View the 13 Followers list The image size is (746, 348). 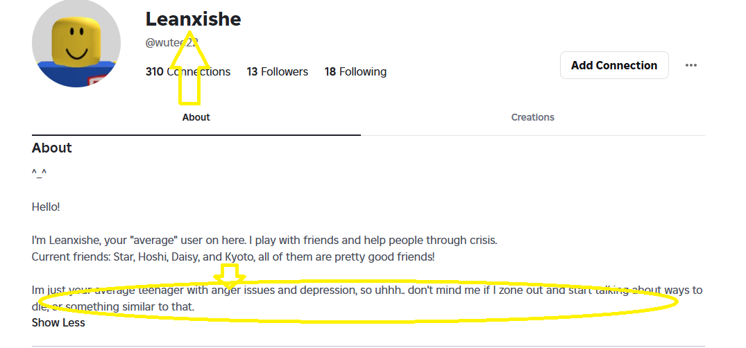click(x=277, y=71)
